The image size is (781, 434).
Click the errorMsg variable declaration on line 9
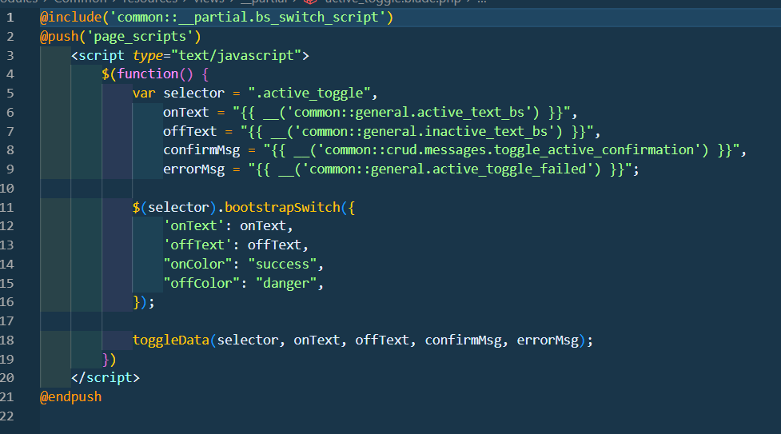point(193,169)
